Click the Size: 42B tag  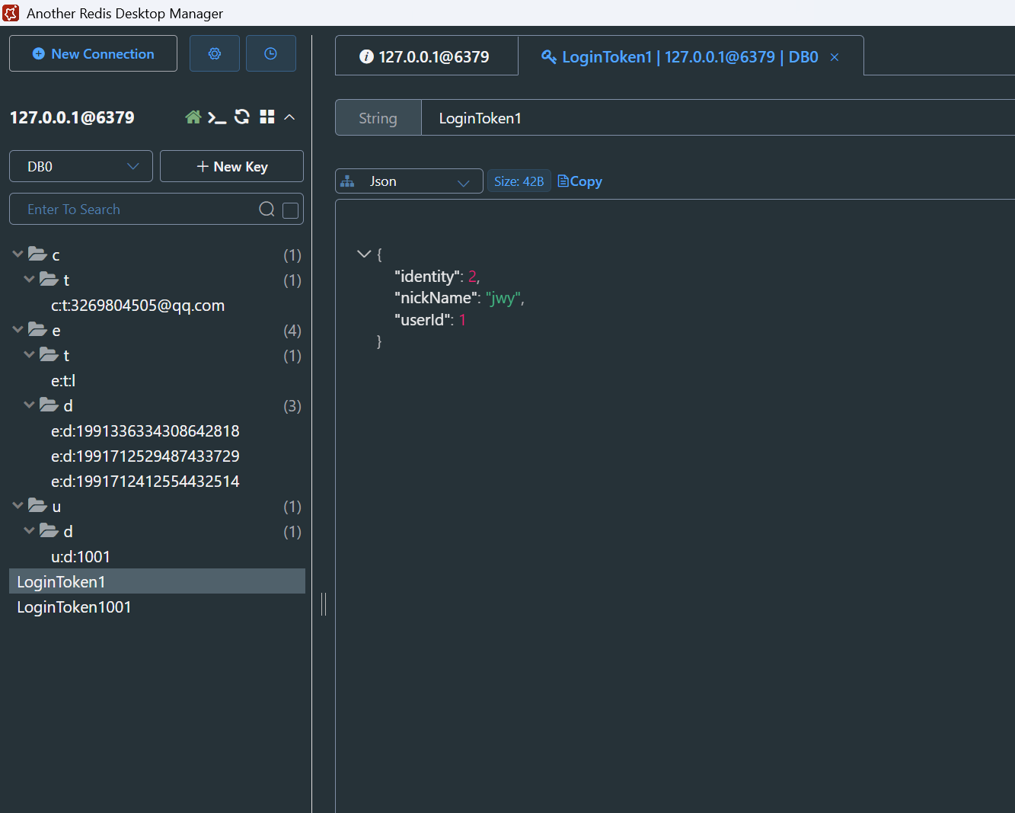point(519,181)
